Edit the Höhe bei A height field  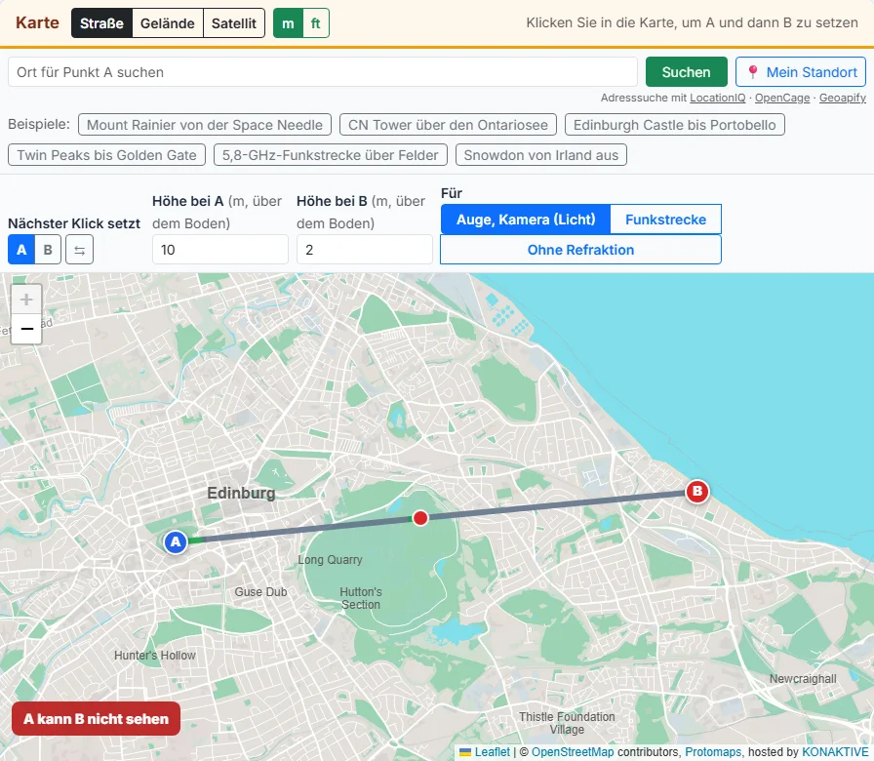pos(220,250)
